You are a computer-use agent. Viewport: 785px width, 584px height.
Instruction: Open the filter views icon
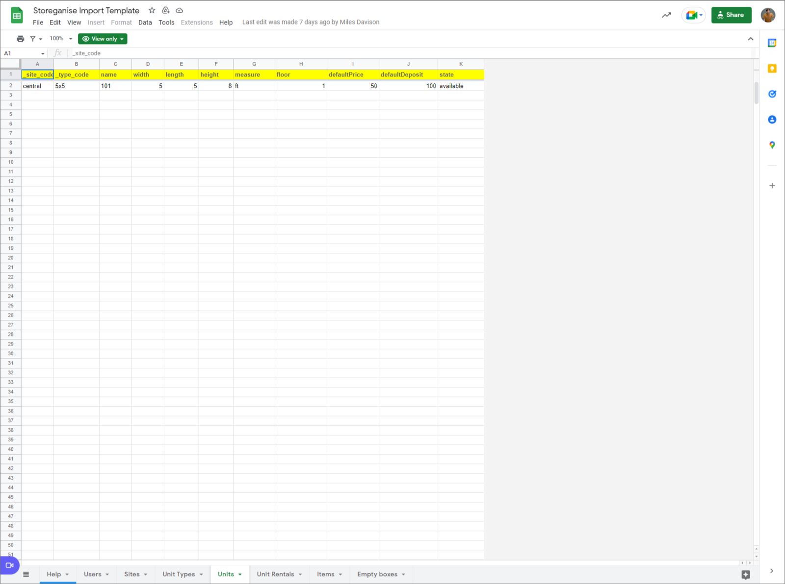click(36, 39)
